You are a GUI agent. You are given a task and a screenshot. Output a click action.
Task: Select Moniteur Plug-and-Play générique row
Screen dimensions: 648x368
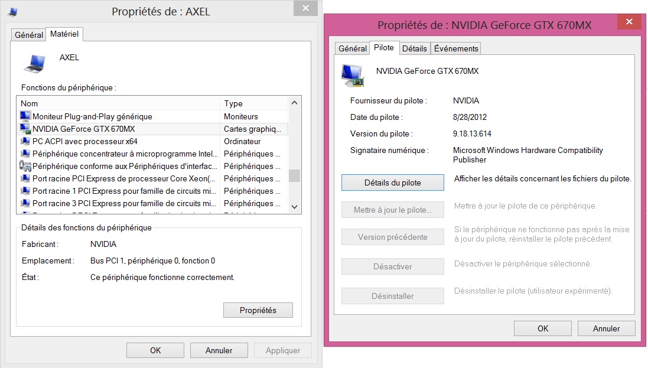tap(154, 116)
